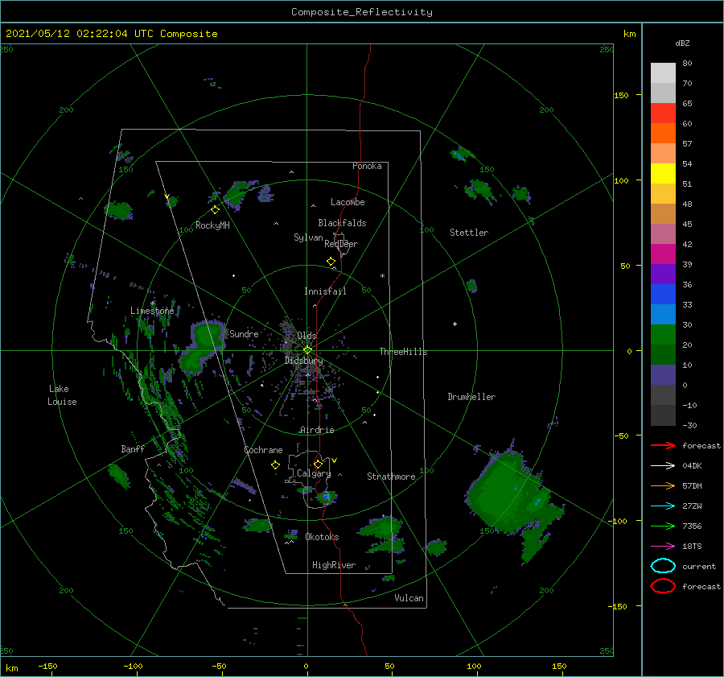Click the Sundre label
724x677 pixels.
coord(244,333)
